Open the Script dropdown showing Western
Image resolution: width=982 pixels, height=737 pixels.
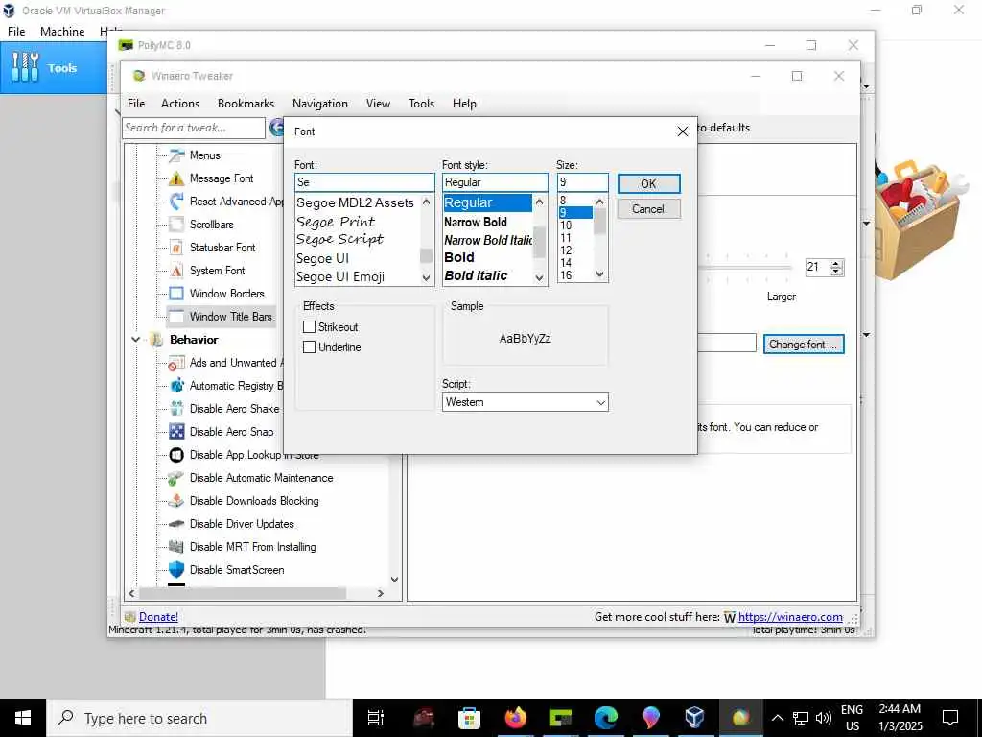[x=525, y=402]
